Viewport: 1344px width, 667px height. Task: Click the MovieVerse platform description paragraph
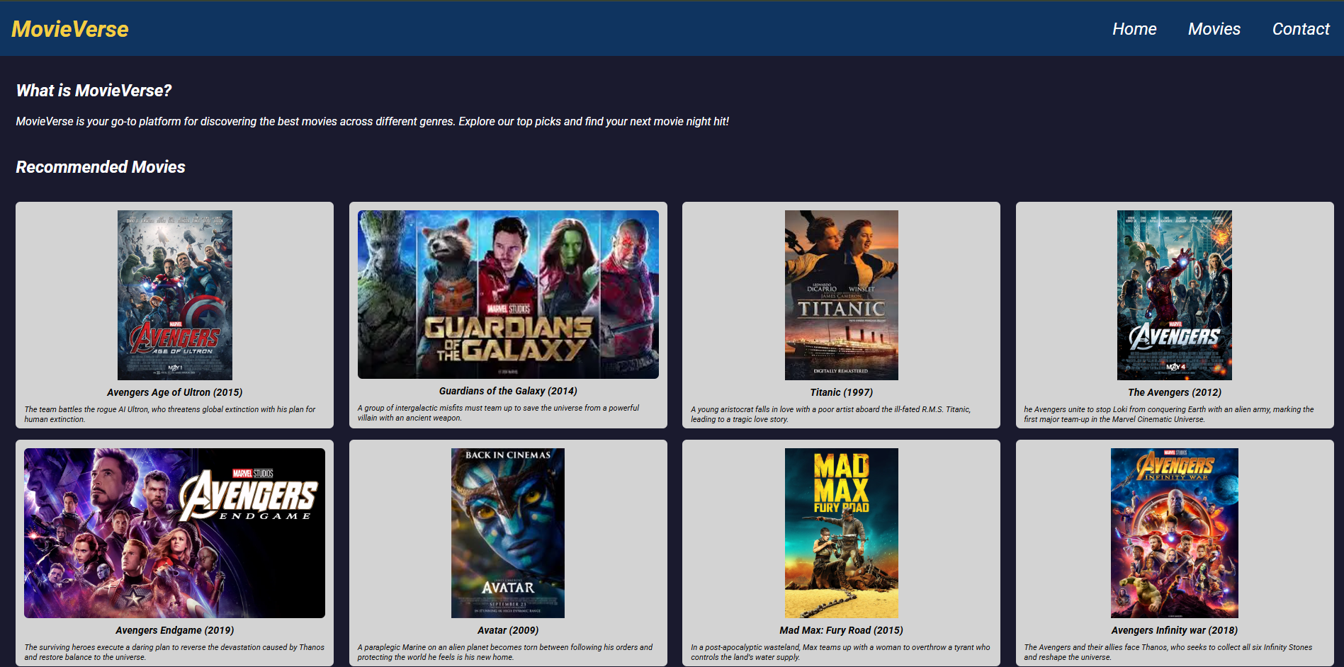[373, 122]
